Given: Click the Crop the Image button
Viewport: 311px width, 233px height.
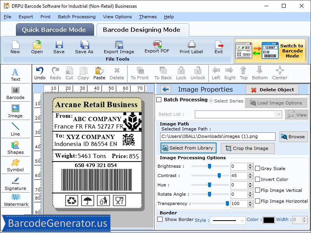Looking at the screenshot, I should click(248, 148).
